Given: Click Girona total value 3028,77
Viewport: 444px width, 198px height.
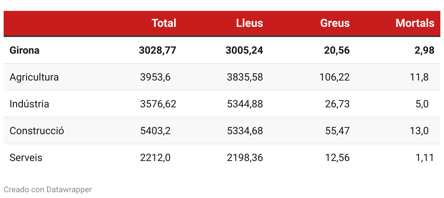Looking at the screenshot, I should (158, 50).
